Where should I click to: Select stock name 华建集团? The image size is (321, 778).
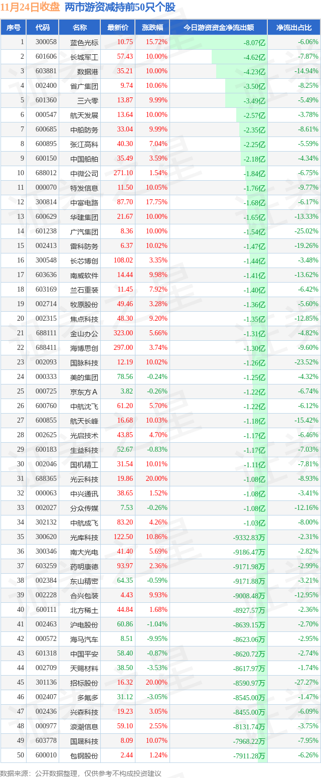(84, 217)
